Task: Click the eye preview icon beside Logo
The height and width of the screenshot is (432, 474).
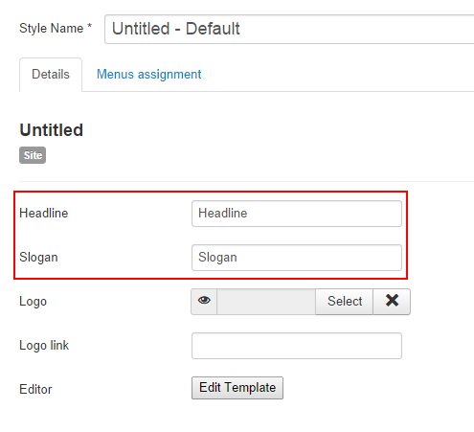Action: [x=204, y=302]
